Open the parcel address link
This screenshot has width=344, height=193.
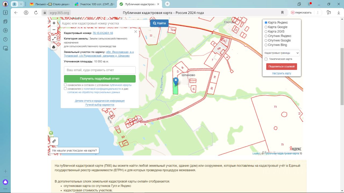99,54
